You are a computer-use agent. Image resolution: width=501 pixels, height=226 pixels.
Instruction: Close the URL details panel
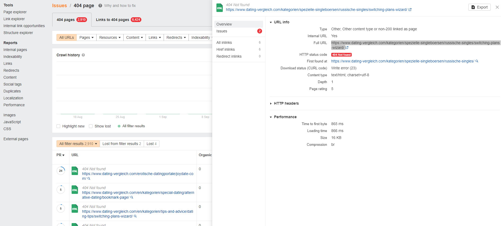[497, 7]
